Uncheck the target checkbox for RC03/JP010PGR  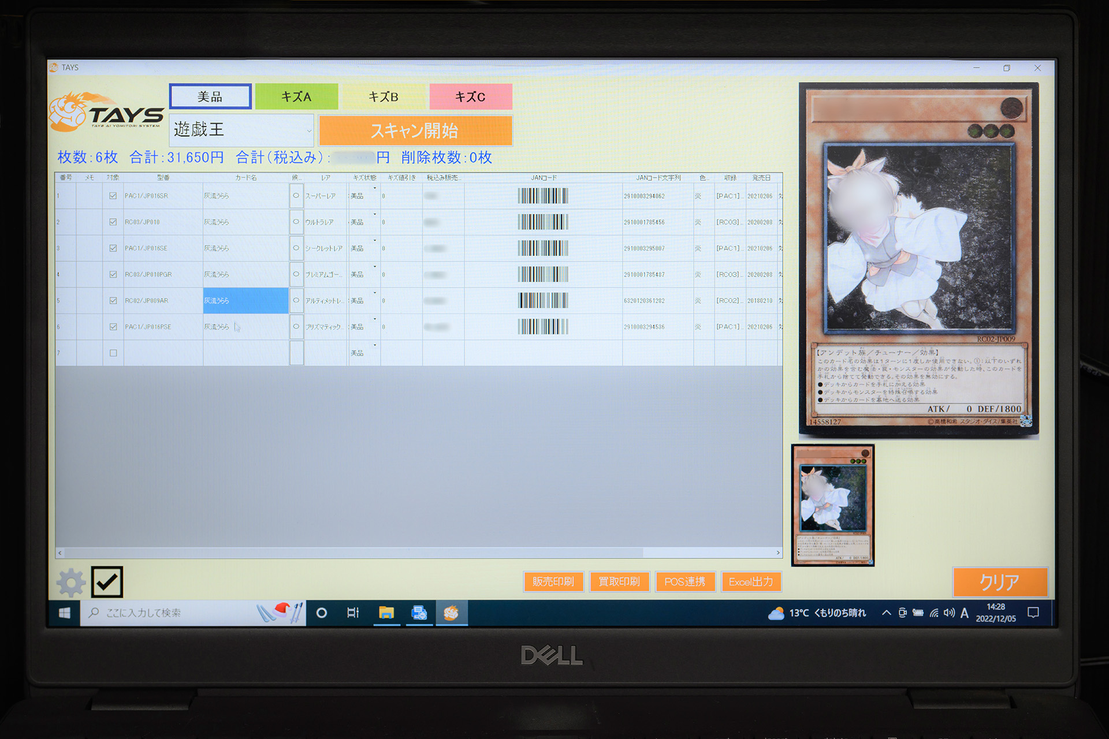[x=113, y=274]
